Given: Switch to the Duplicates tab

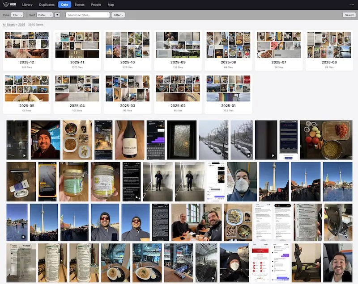Looking at the screenshot, I should [47, 4].
